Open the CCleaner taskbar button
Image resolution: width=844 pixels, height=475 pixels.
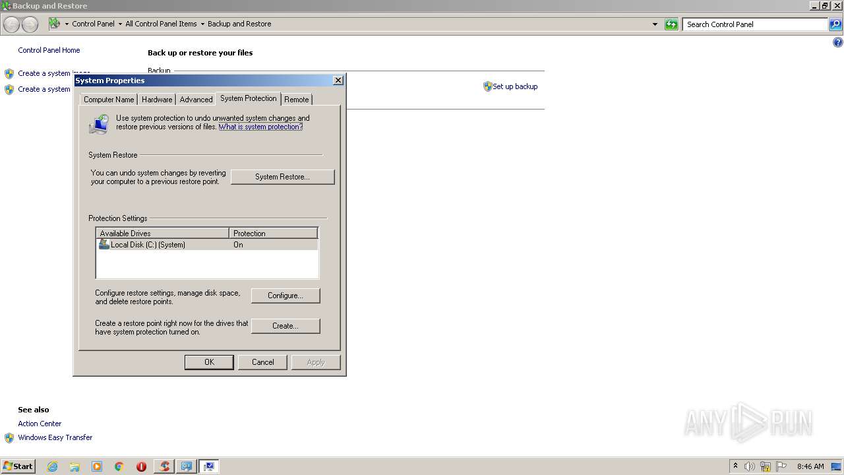pos(164,466)
